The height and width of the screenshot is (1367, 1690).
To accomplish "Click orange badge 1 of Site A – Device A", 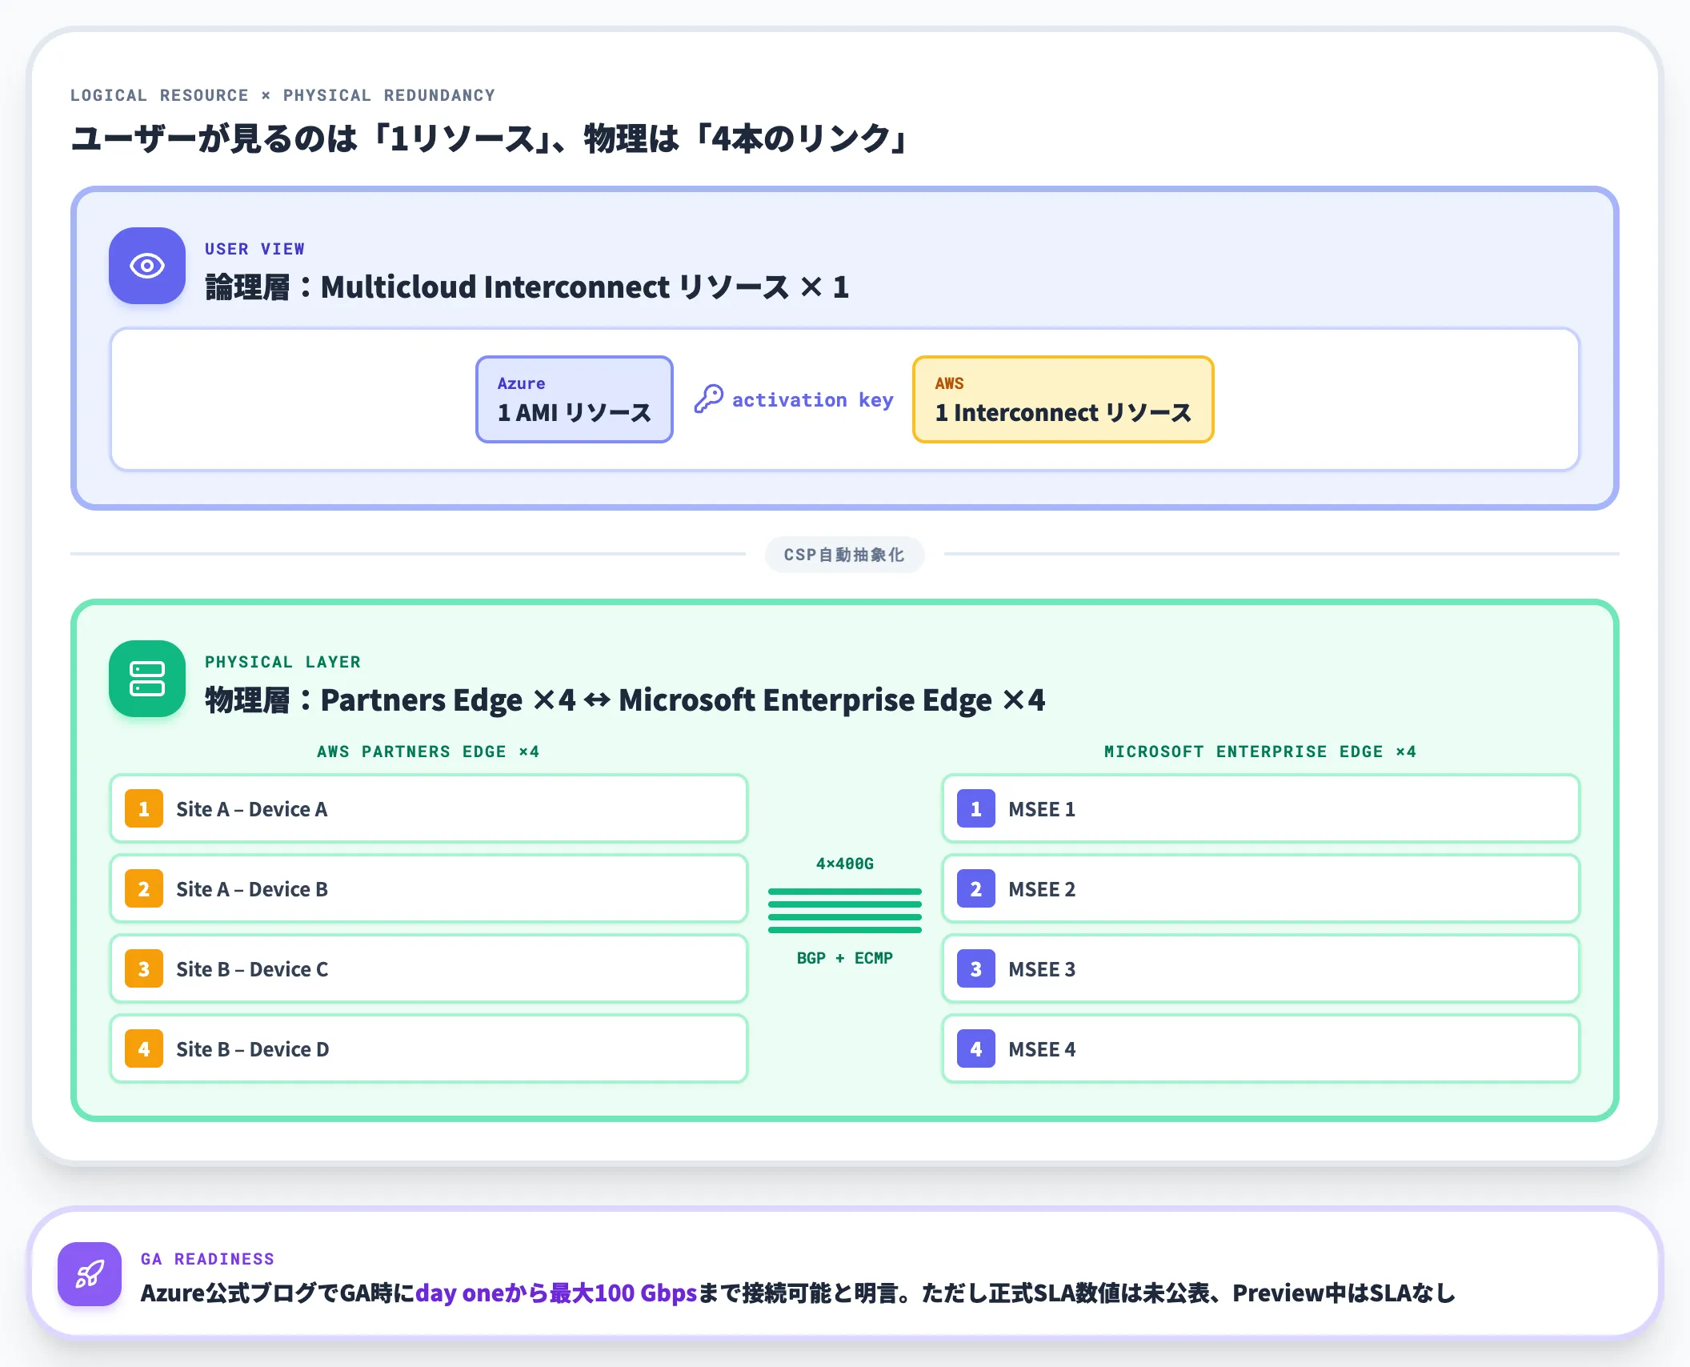I will [x=144, y=809].
